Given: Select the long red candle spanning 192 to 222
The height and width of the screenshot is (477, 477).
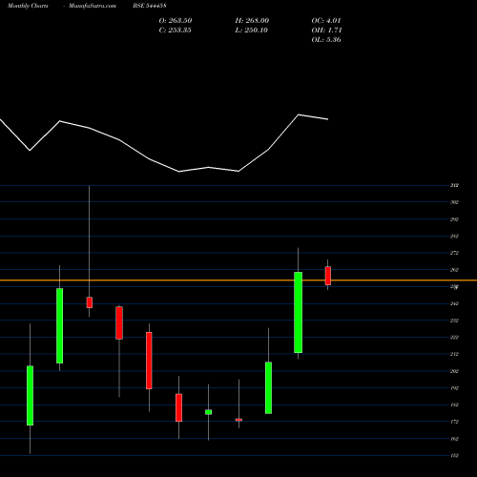Looking at the screenshot, I should 149,361.
